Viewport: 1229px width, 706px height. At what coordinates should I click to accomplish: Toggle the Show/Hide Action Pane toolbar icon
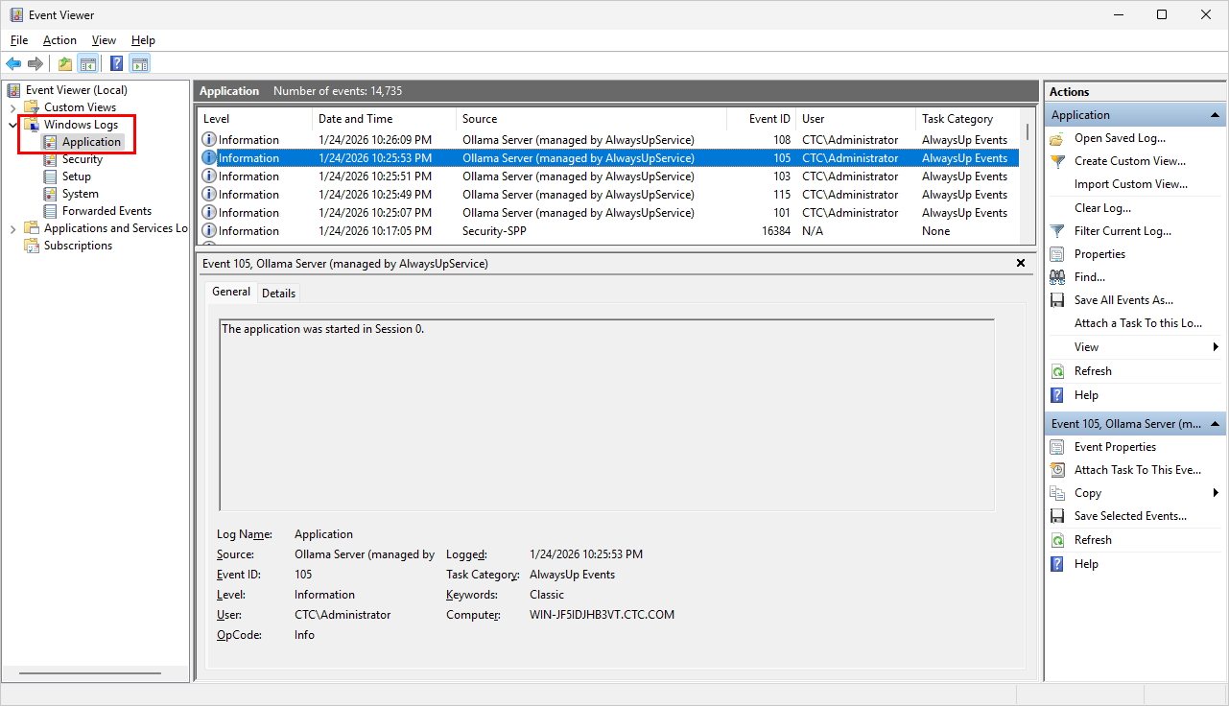tap(140, 64)
